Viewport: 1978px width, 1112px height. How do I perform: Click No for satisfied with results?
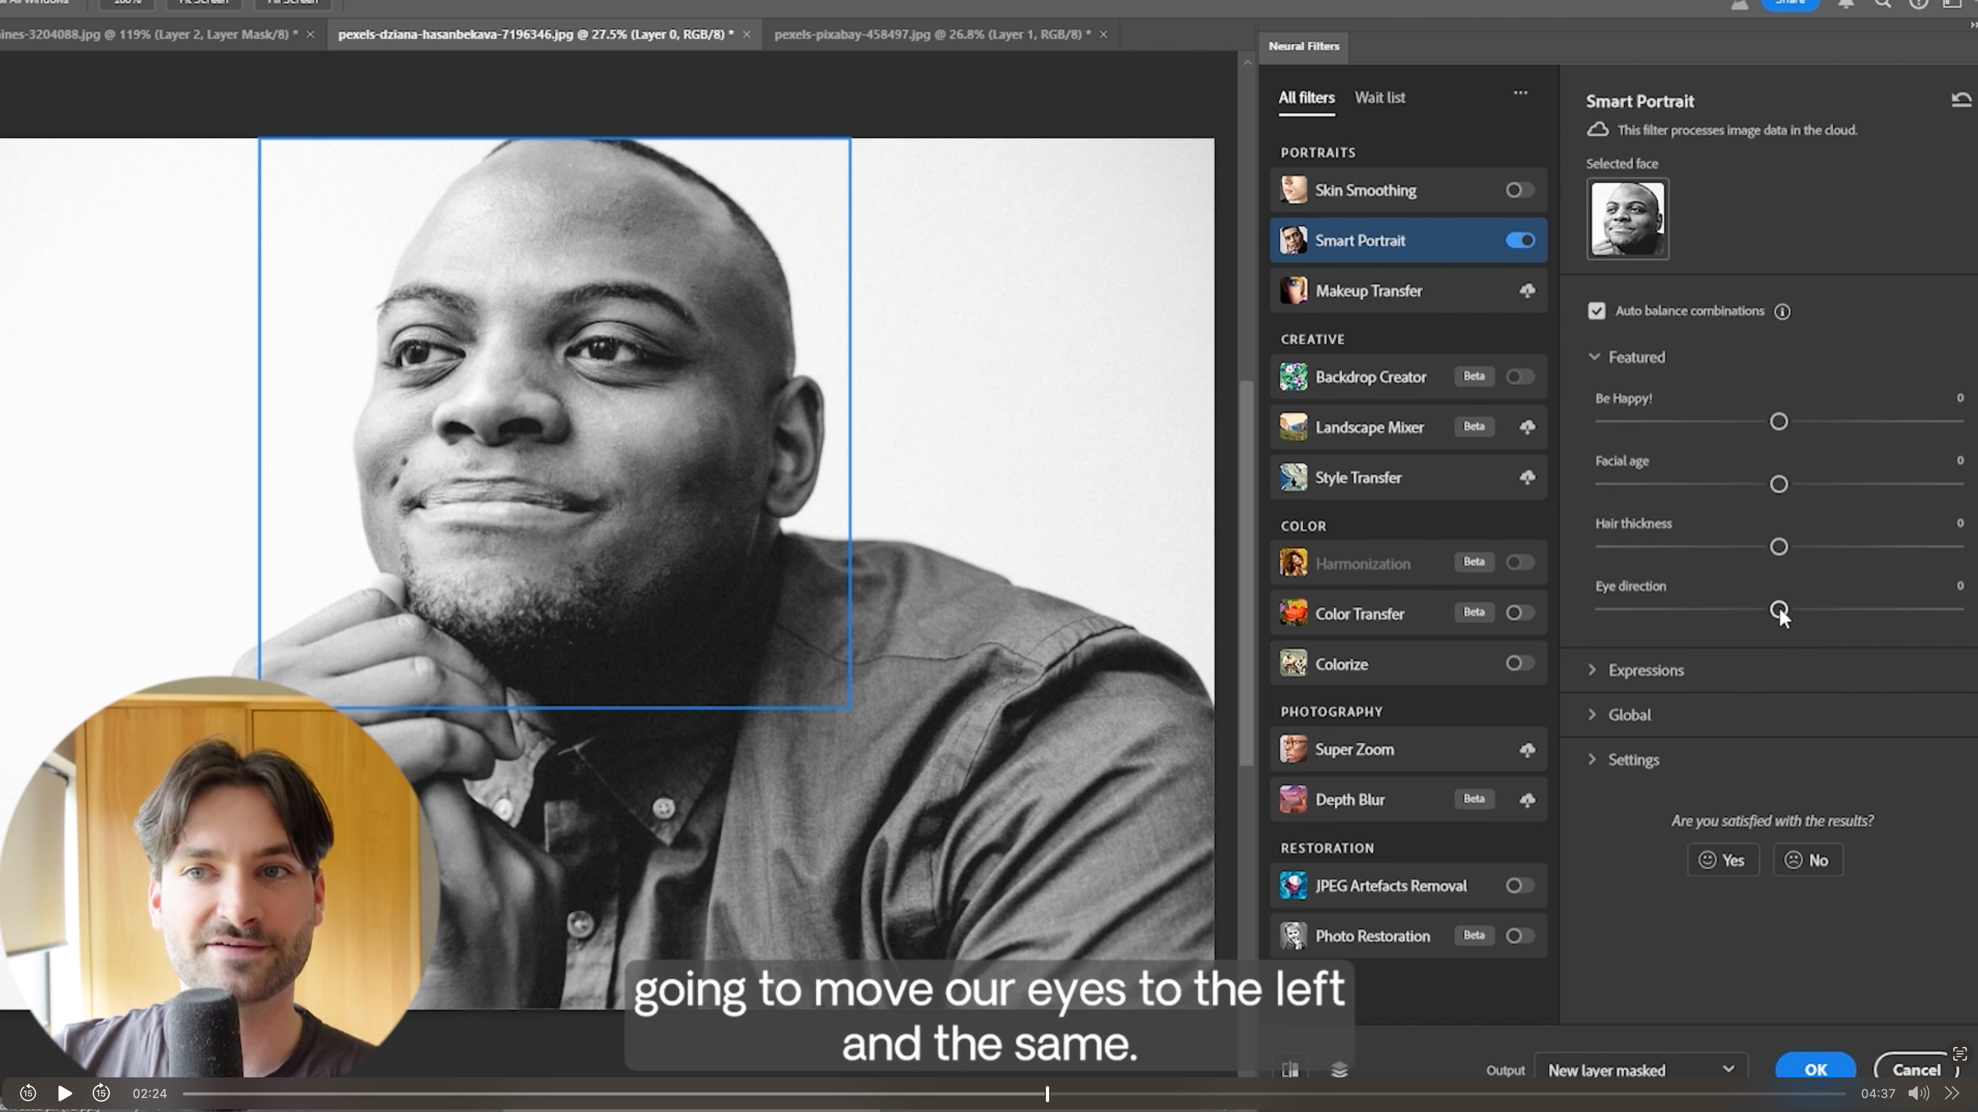[1808, 860]
